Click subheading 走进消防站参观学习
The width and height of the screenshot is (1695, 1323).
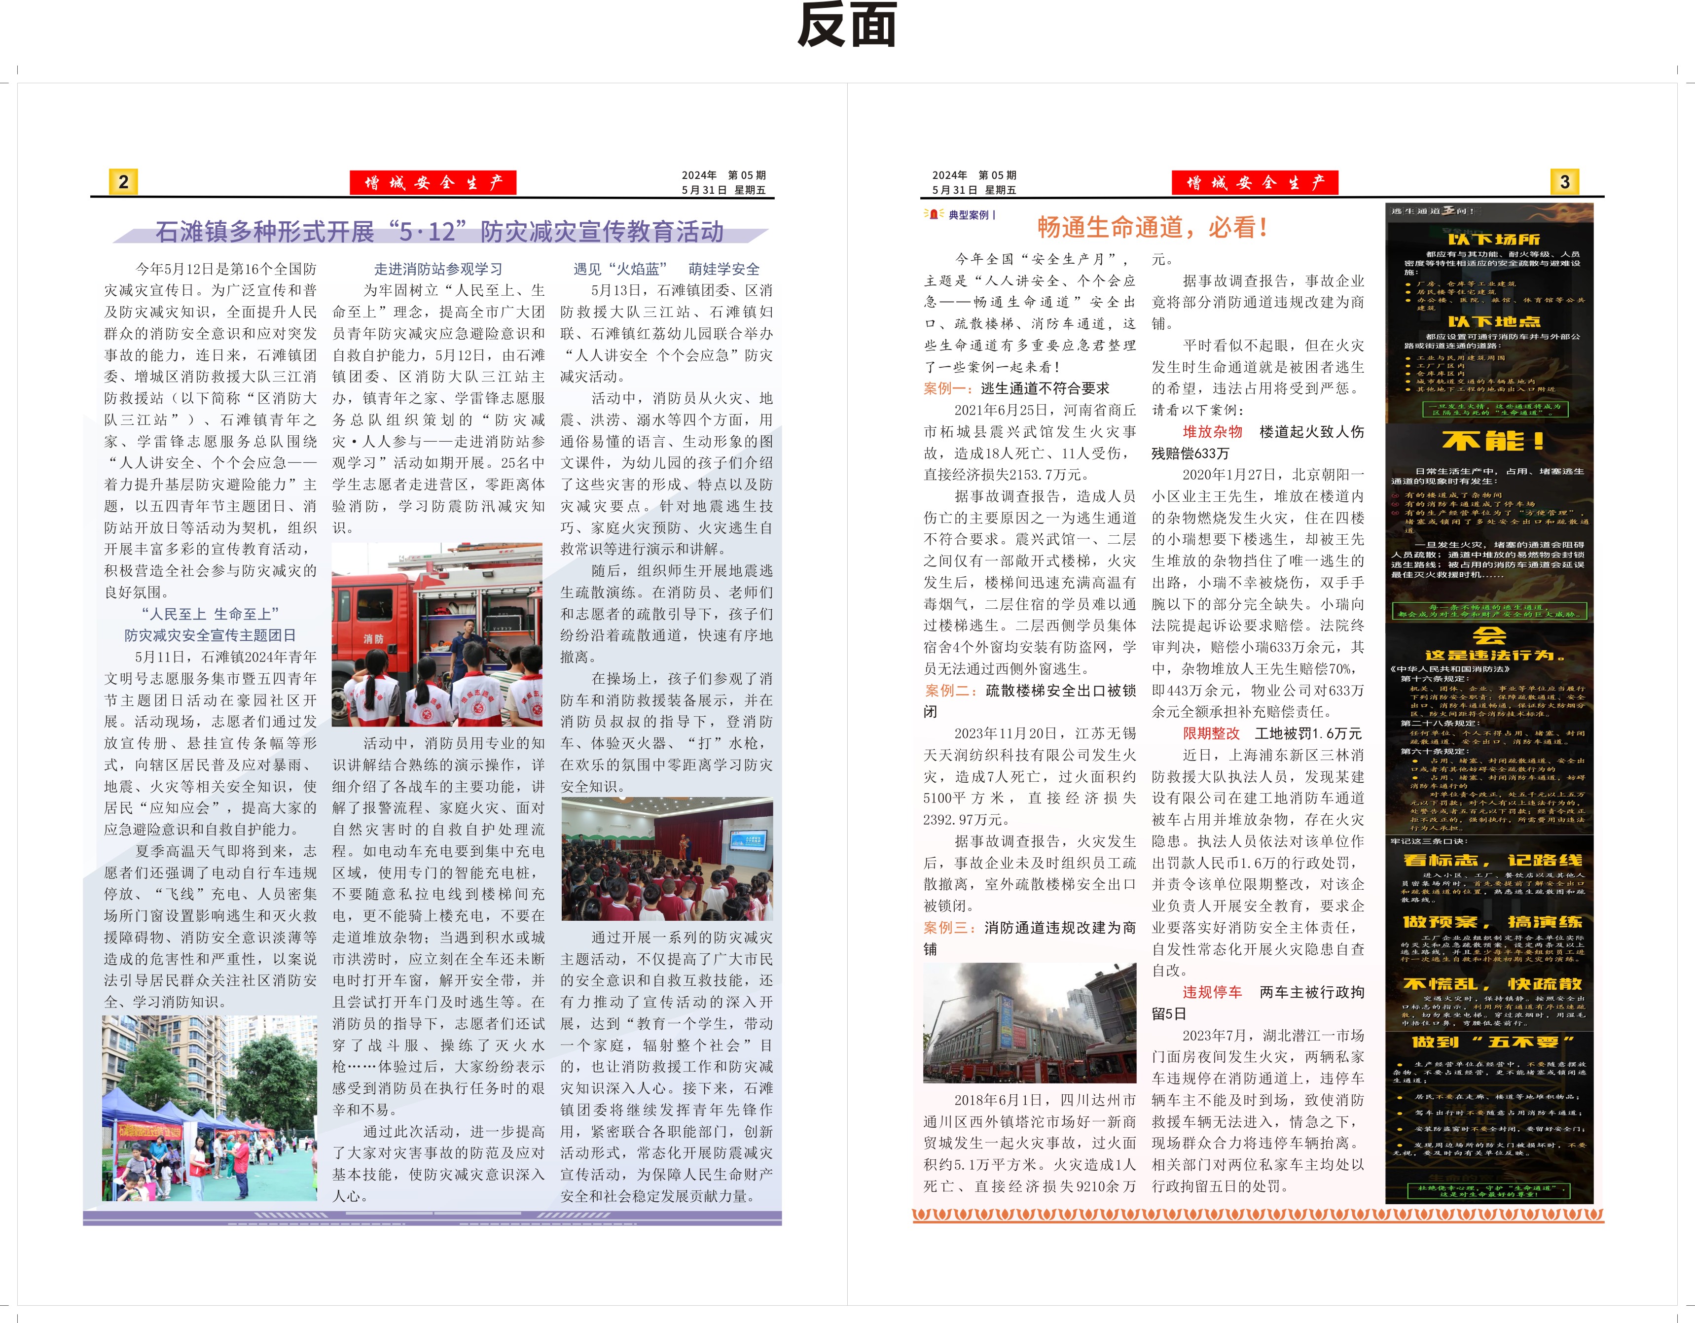click(x=438, y=269)
